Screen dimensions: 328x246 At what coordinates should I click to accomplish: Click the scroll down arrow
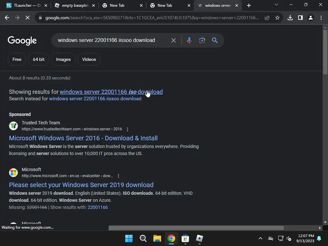(x=325, y=222)
